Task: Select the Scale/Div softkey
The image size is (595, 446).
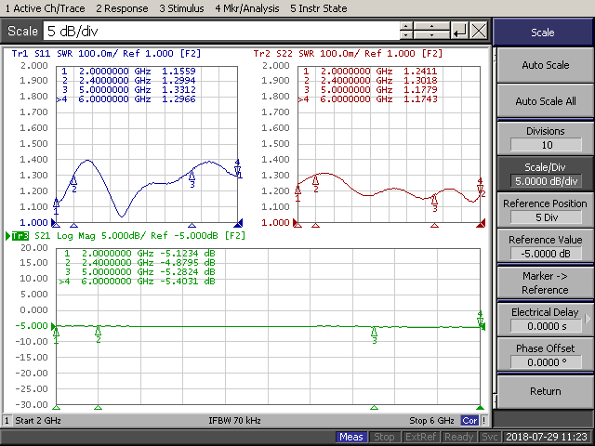Action: pyautogui.click(x=546, y=174)
